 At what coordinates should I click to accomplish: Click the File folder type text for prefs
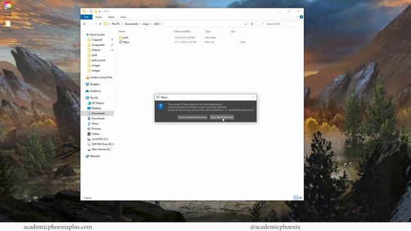(210, 37)
